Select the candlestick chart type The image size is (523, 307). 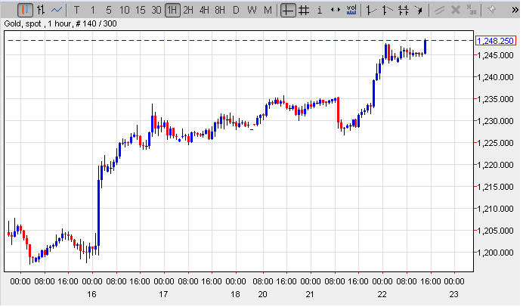25,10
